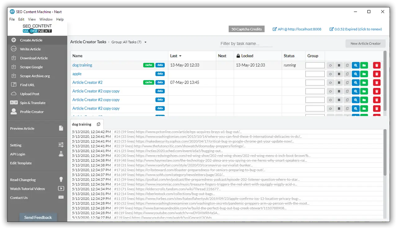This screenshot has width=397, height=229.
Task: Run the dog training task
Action: pyautogui.click(x=330, y=65)
